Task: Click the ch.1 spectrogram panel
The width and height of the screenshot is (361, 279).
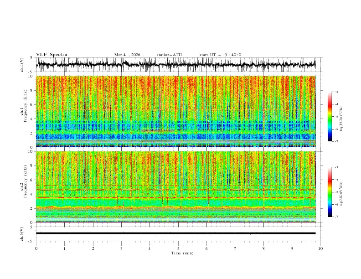Action: (x=175, y=111)
